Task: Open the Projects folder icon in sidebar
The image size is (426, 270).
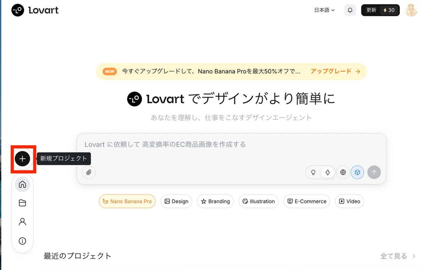Action: (22, 203)
